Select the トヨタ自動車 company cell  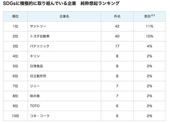[x=64, y=36]
